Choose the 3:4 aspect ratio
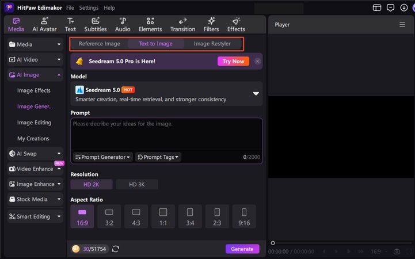The height and width of the screenshot is (259, 415). coord(191,216)
